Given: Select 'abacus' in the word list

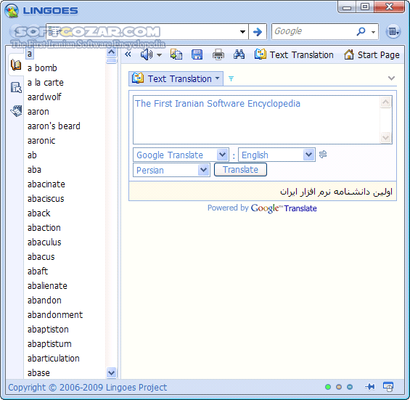Looking at the screenshot, I should click(41, 257).
